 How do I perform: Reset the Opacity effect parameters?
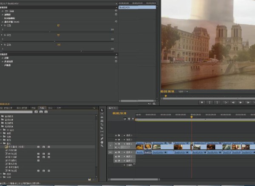(116, 14)
